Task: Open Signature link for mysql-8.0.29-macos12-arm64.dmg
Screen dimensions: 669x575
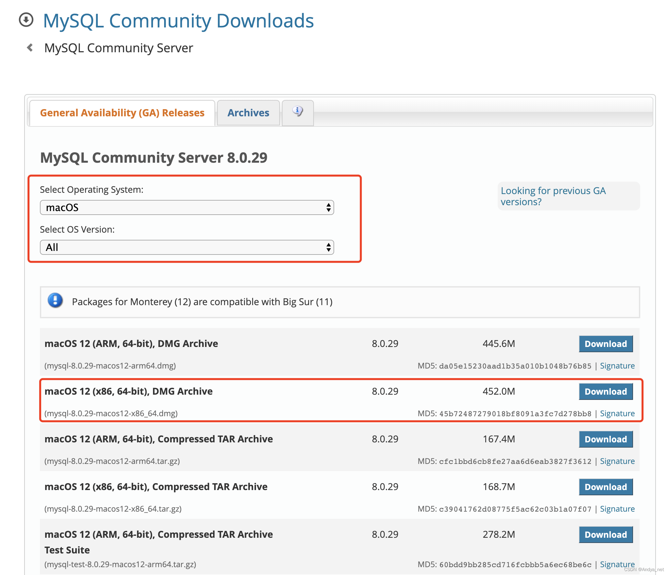Action: (x=617, y=366)
